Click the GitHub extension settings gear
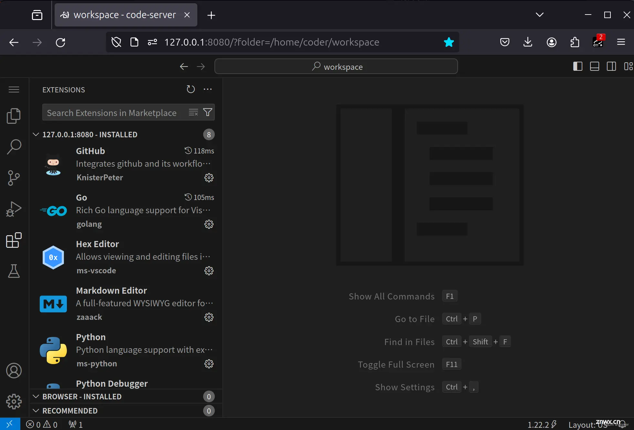 click(209, 178)
